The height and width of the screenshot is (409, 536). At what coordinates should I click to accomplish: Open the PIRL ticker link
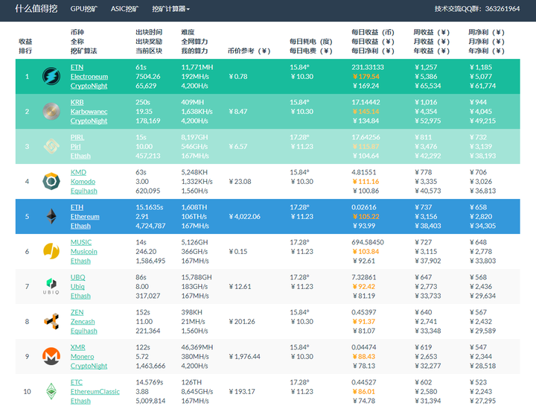77,137
